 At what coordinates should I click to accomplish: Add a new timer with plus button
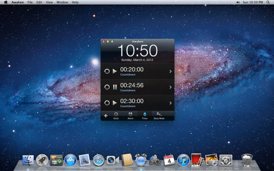click(x=106, y=116)
